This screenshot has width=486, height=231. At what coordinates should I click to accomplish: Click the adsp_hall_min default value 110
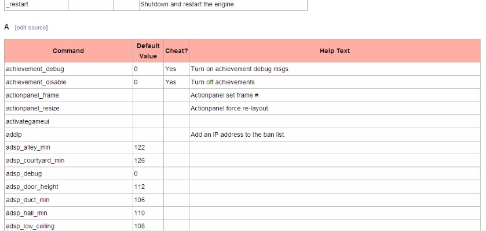click(x=139, y=213)
